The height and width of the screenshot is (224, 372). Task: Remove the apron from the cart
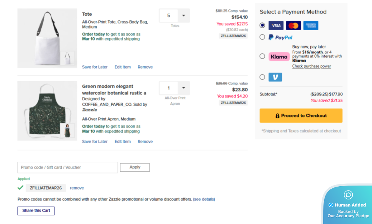point(145,141)
